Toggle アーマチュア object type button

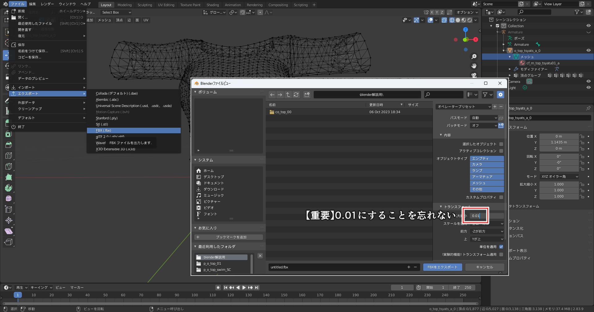(487, 177)
